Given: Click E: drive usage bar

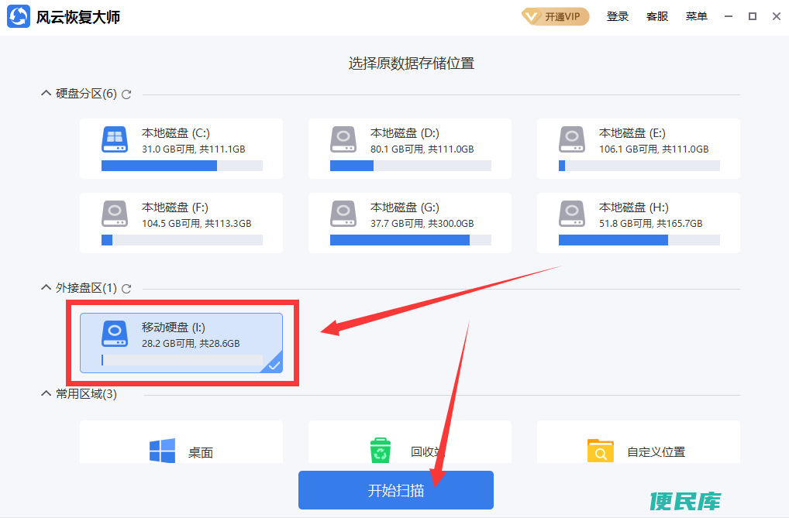Looking at the screenshot, I should click(x=639, y=166).
